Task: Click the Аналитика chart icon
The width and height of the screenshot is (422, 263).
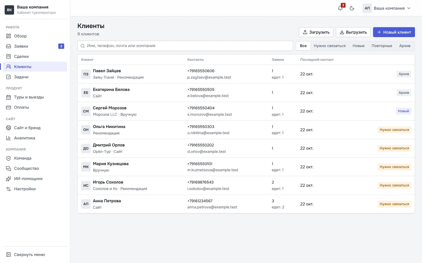Action: click(9, 138)
